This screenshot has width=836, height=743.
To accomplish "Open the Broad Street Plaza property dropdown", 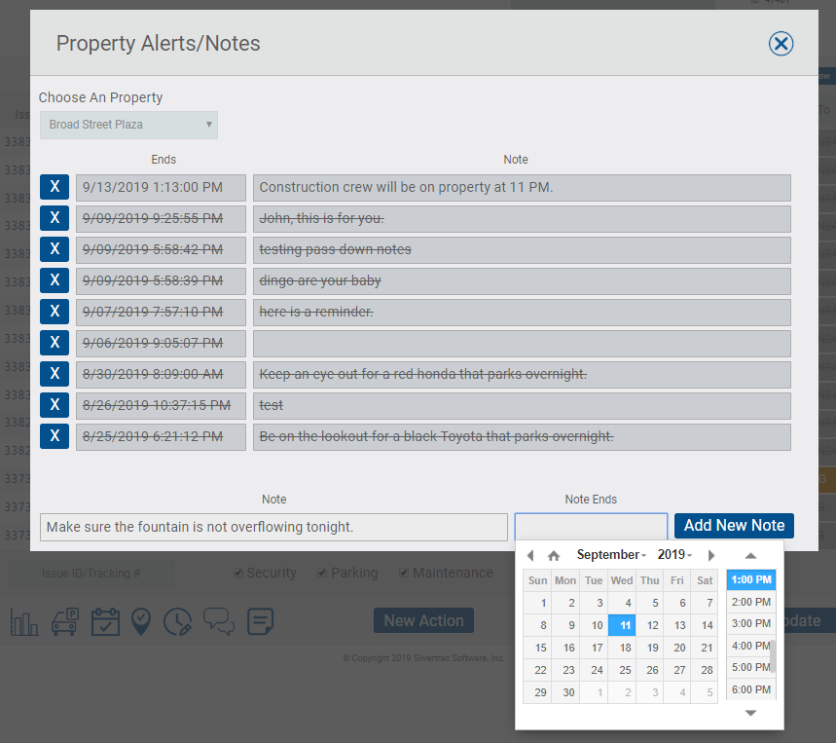I will pyautogui.click(x=128, y=125).
